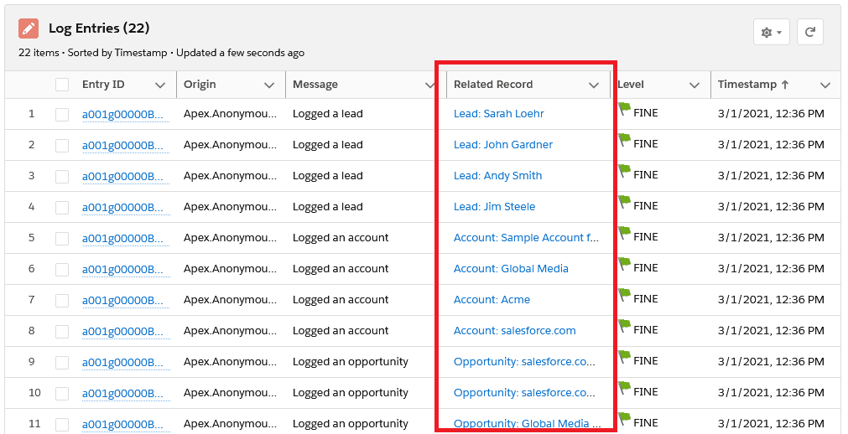This screenshot has width=848, height=434.
Task: Select checkbox for row 2
Action: [x=62, y=146]
